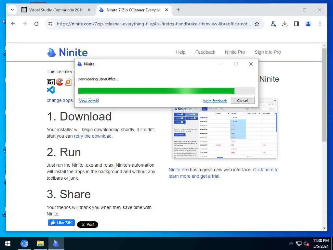
Task: Close the Ninite 7-Zip CCleaner tab
Action: (x=166, y=10)
